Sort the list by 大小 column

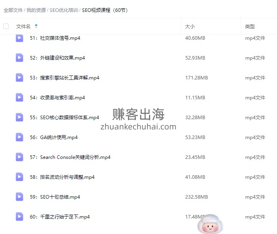[190, 27]
